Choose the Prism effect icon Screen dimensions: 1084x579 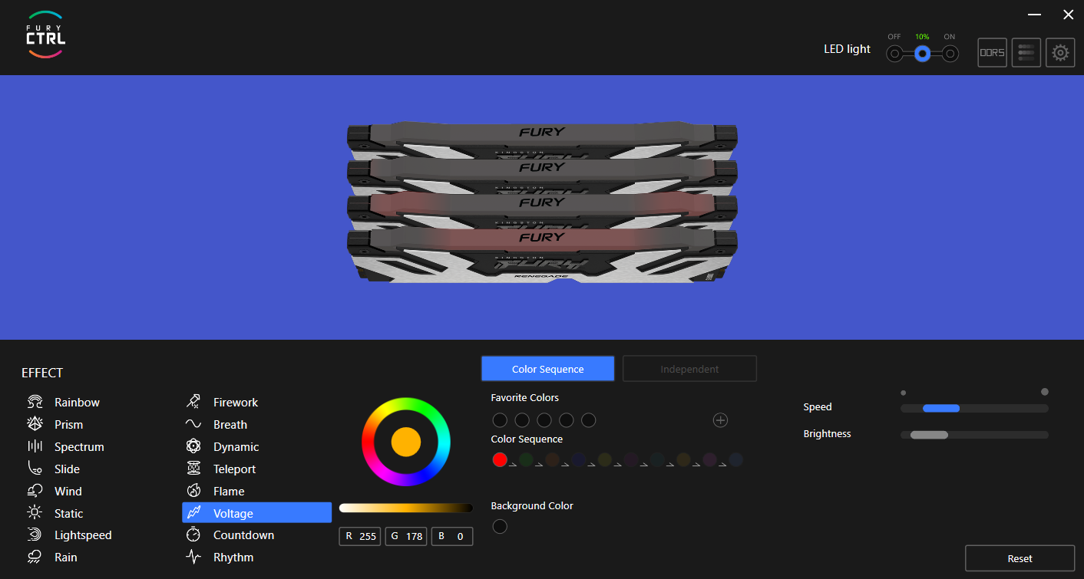(35, 424)
